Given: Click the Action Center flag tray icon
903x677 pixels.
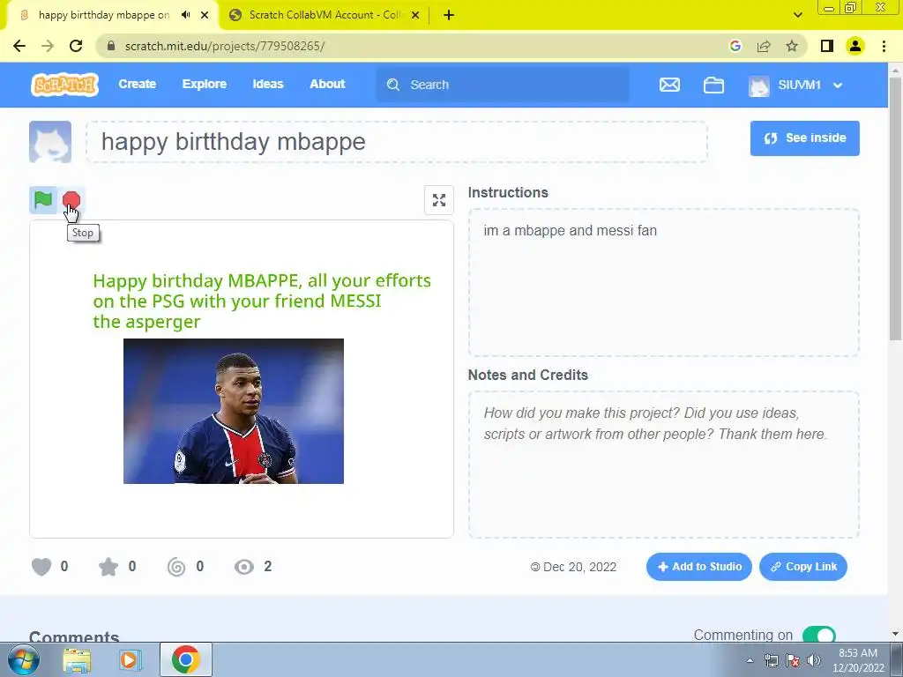Looking at the screenshot, I should tap(793, 660).
